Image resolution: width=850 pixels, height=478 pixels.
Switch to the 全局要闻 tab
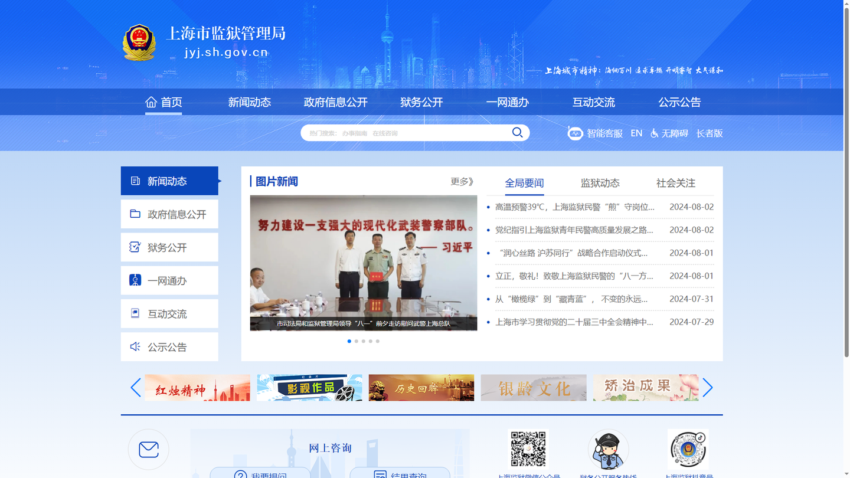(x=524, y=183)
